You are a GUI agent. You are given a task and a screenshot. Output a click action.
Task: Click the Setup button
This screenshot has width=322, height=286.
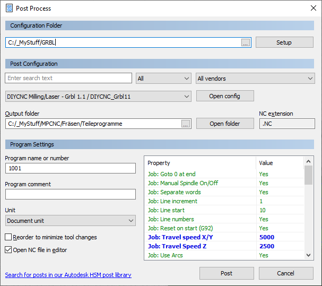click(x=284, y=42)
